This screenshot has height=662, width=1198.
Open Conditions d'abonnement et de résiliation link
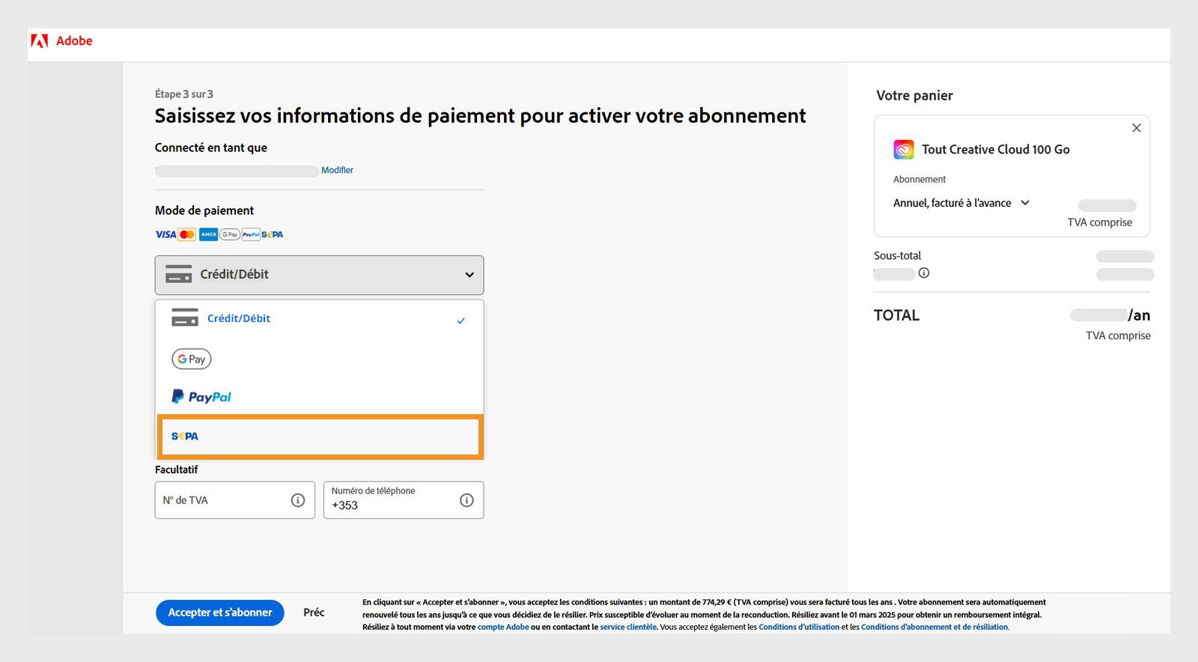point(934,628)
